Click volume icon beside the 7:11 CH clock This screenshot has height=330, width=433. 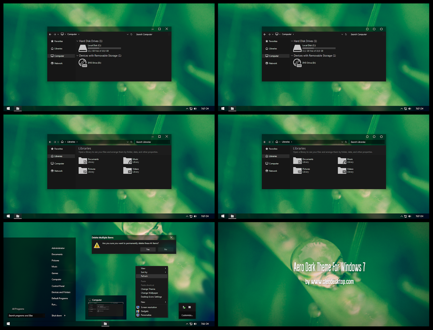(x=195, y=324)
